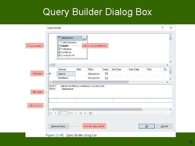Click the LastName field name in diagram
Screen dimensions: 195x146
point(66,52)
